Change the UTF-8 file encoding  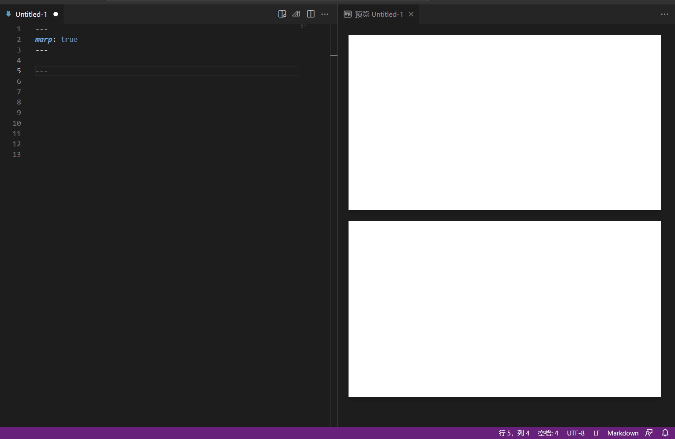tap(575, 433)
